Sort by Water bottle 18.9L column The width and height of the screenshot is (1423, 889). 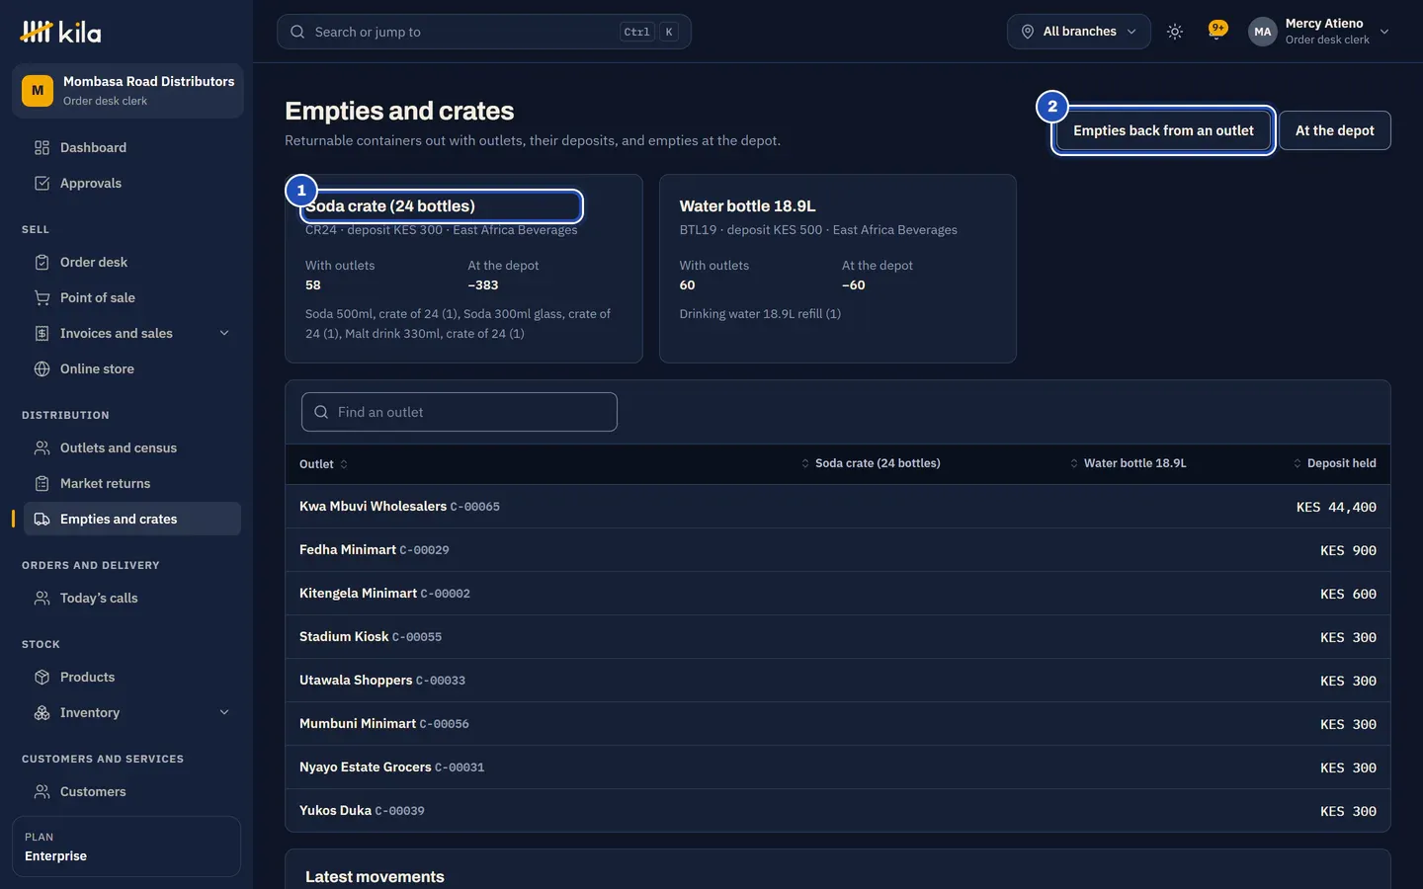[1128, 463]
